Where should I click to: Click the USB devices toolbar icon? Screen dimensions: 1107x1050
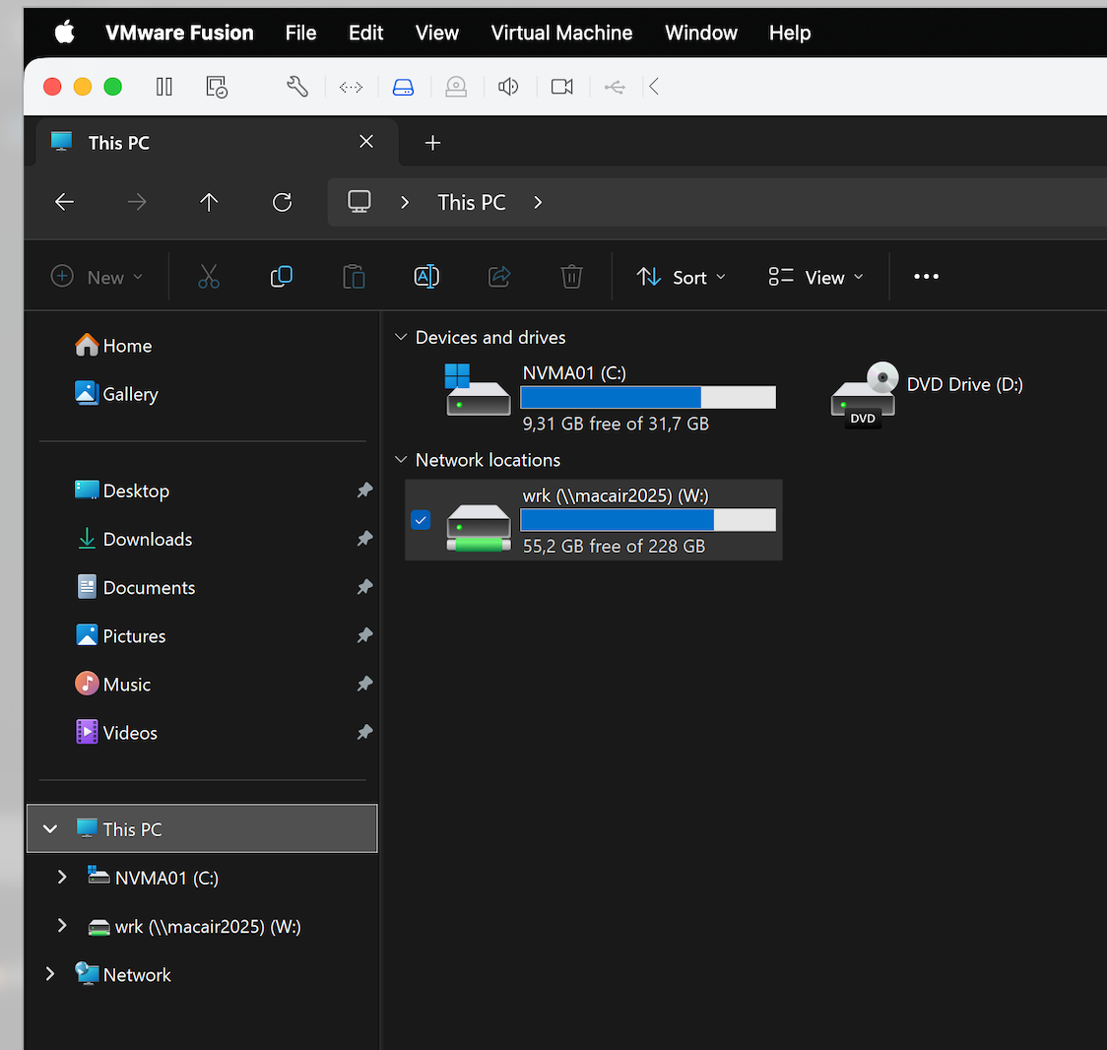(x=615, y=87)
